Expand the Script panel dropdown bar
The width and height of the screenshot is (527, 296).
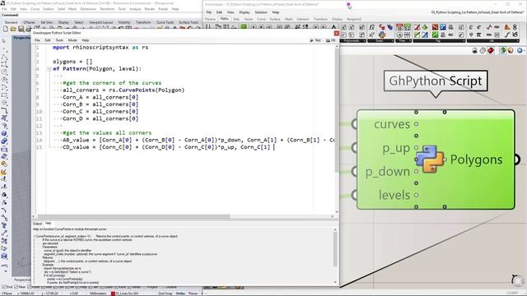tap(380, 40)
